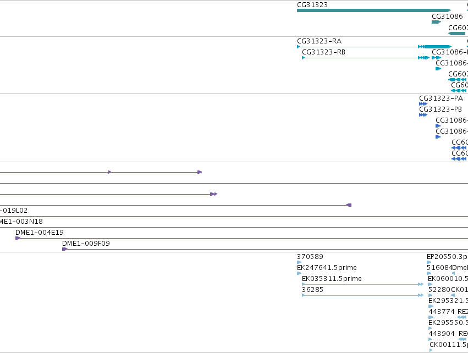Viewport: 468px width, 353px height.
Task: Click the CG31323-PB protein label
Action: [x=441, y=109]
